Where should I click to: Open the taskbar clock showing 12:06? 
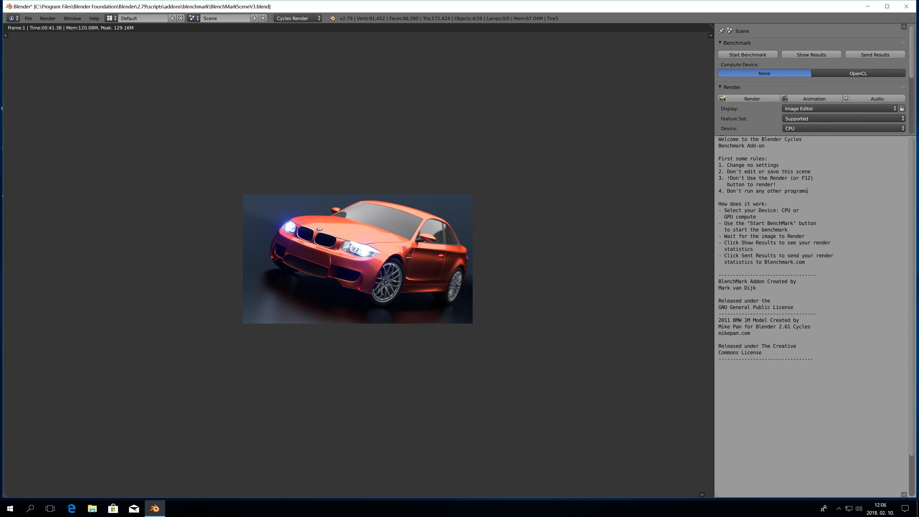[x=880, y=509]
